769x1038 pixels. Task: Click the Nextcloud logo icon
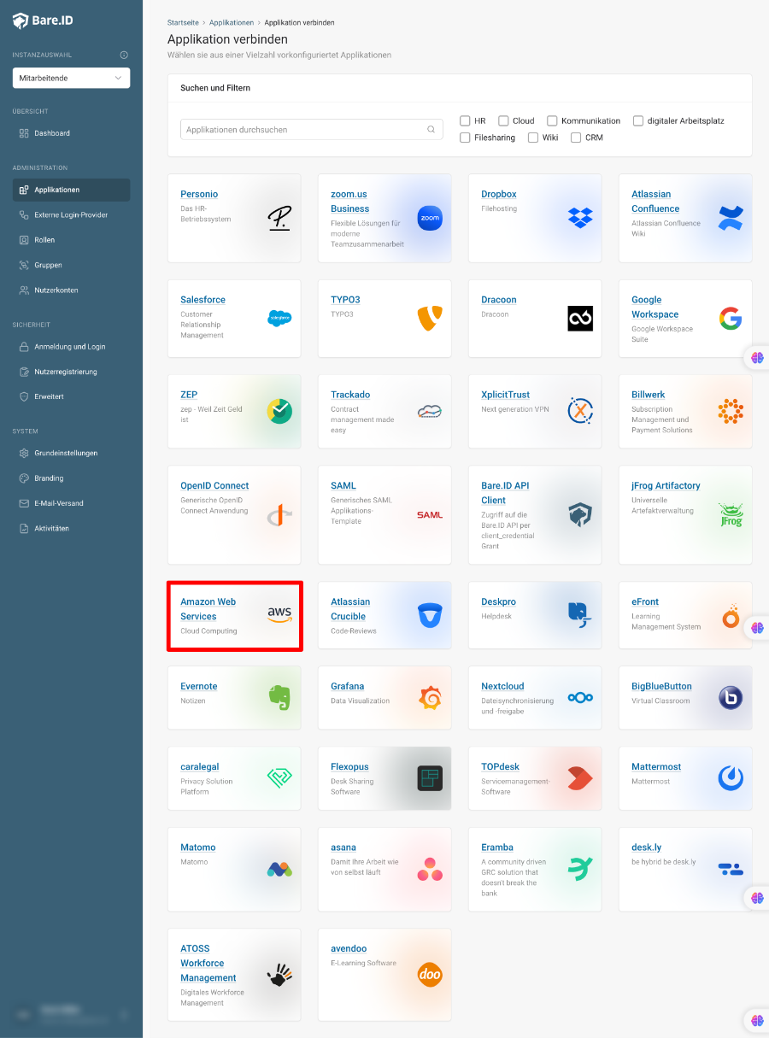(580, 697)
